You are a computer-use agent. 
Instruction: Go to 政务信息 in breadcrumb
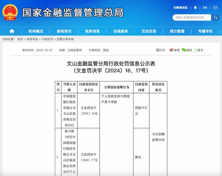pyautogui.click(x=32, y=39)
